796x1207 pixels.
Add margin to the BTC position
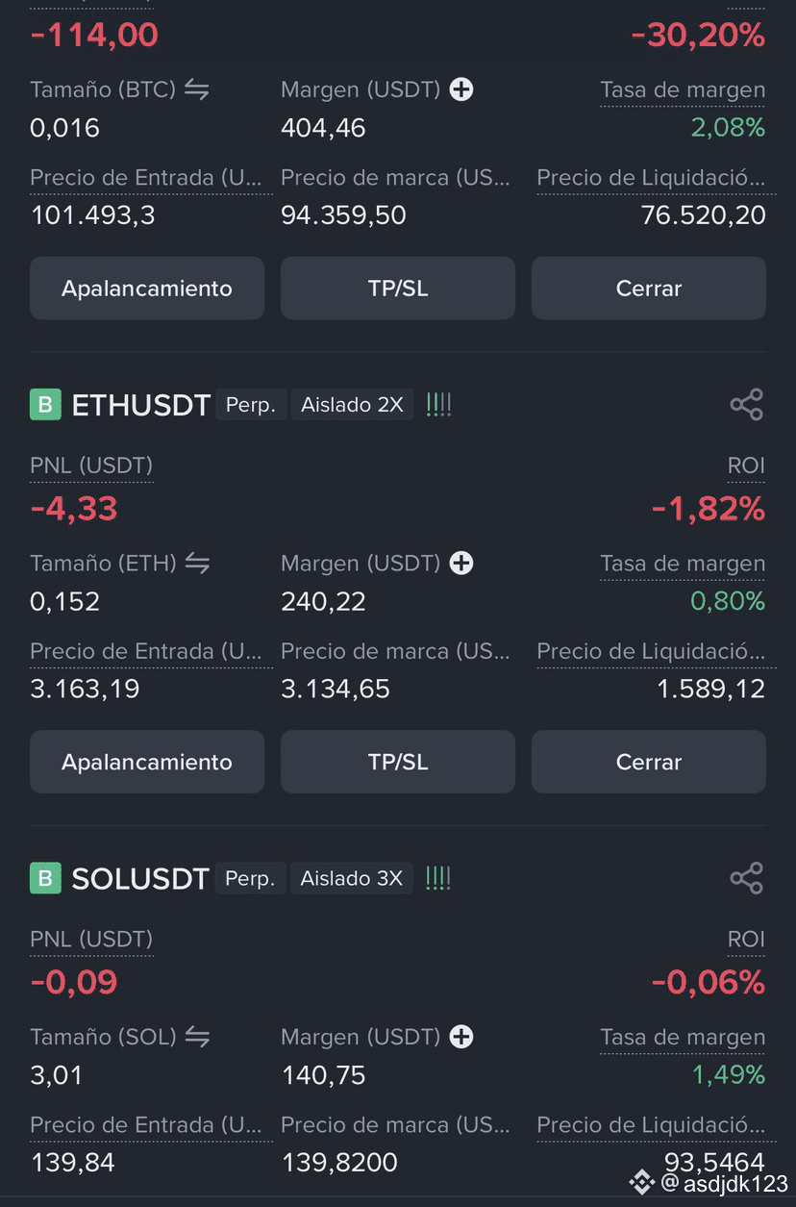tap(461, 89)
